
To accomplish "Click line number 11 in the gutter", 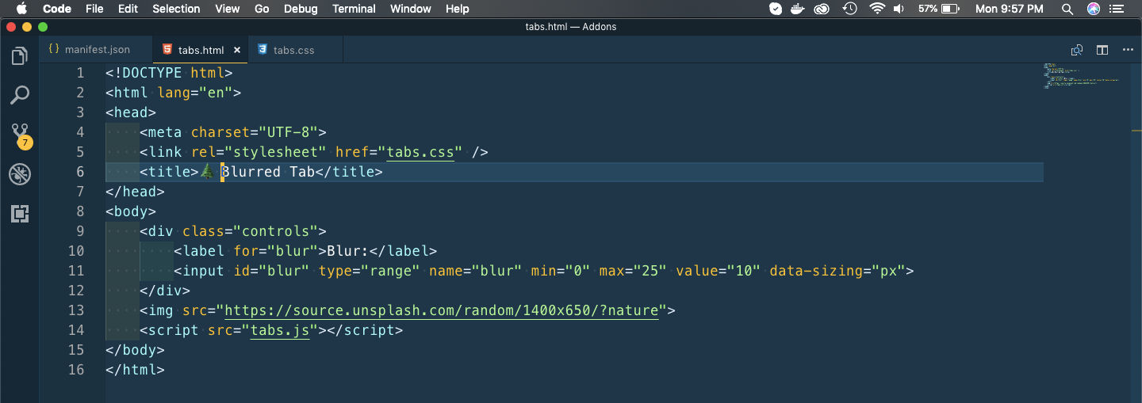I will (x=76, y=271).
